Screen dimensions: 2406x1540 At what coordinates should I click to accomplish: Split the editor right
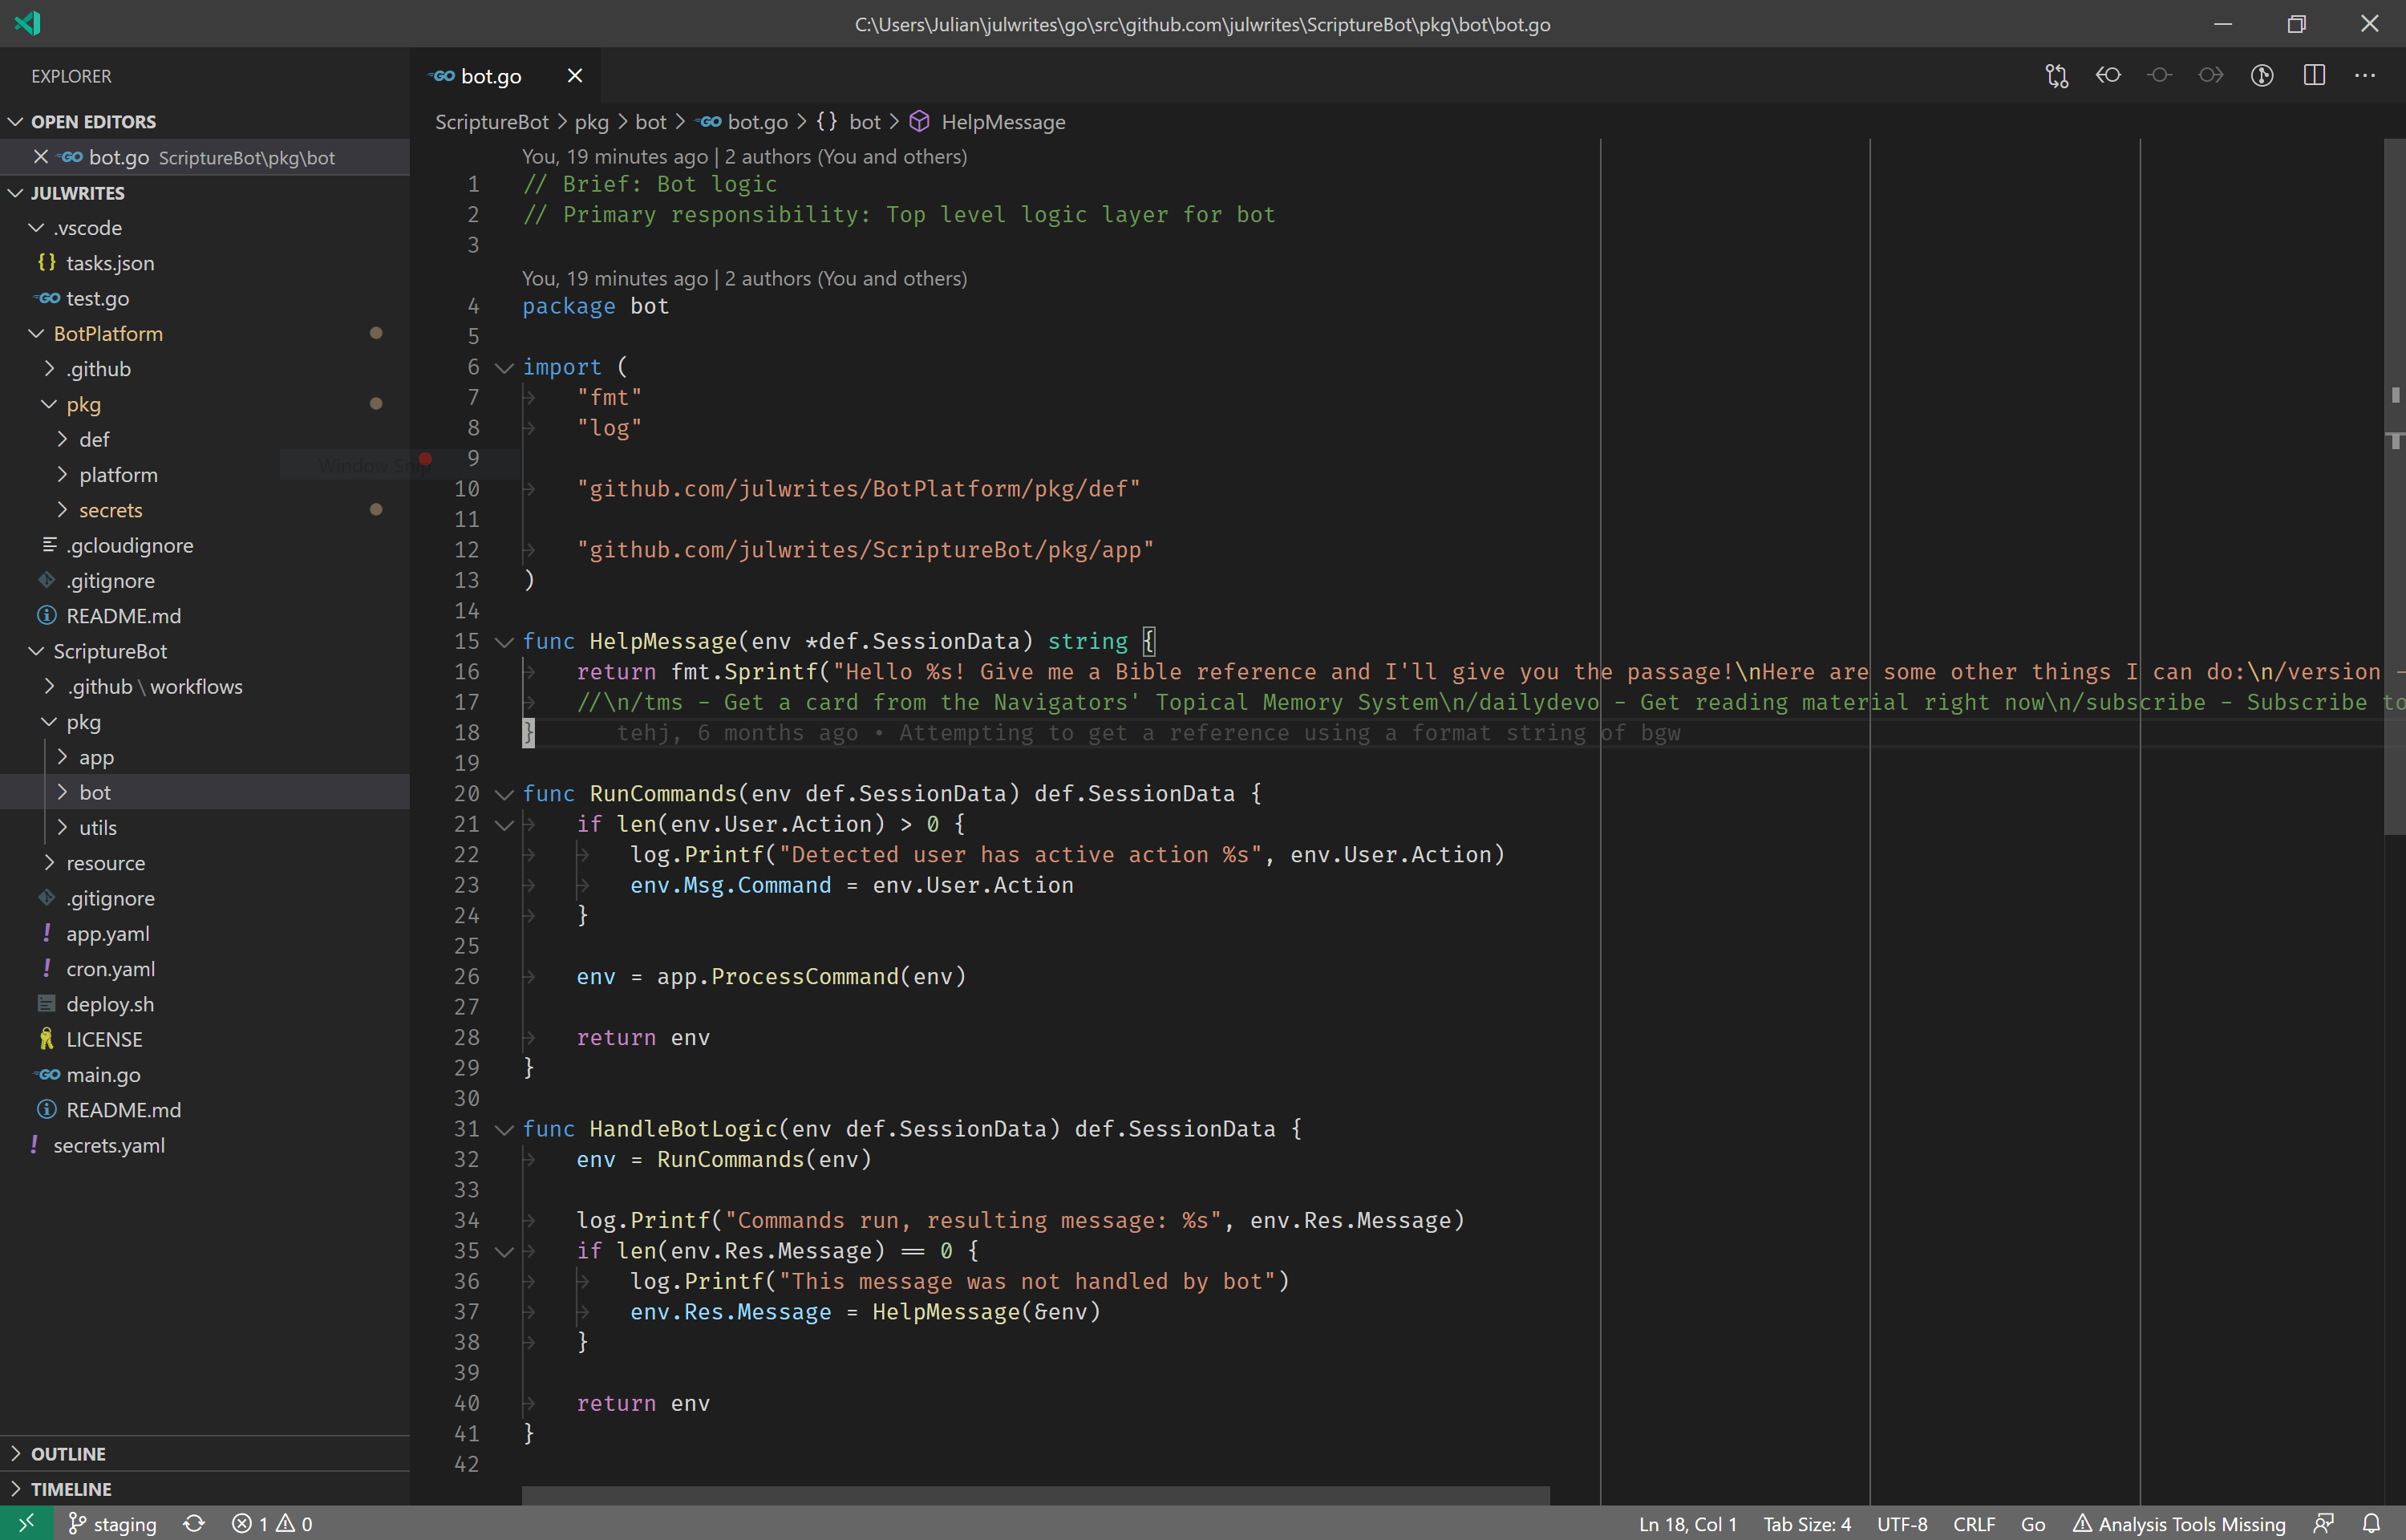[x=2314, y=76]
